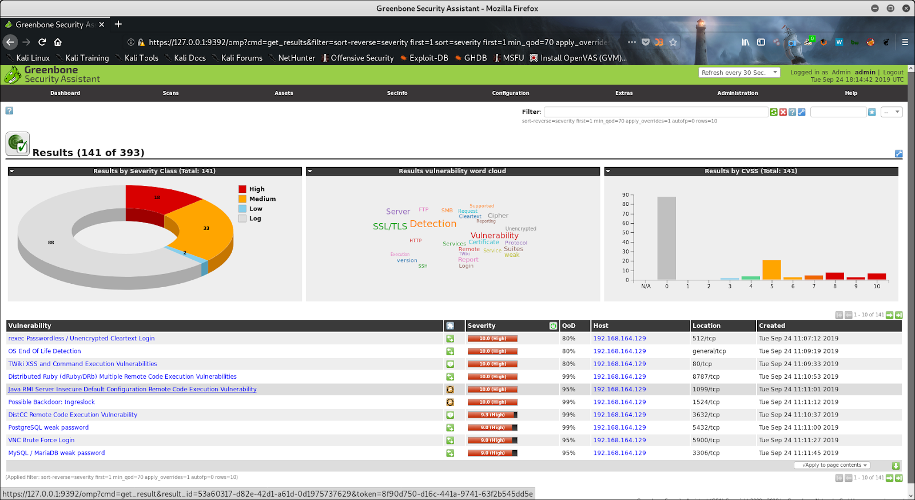Click solution icon for TWiki XSS row
This screenshot has height=500, width=915.
[x=450, y=364]
